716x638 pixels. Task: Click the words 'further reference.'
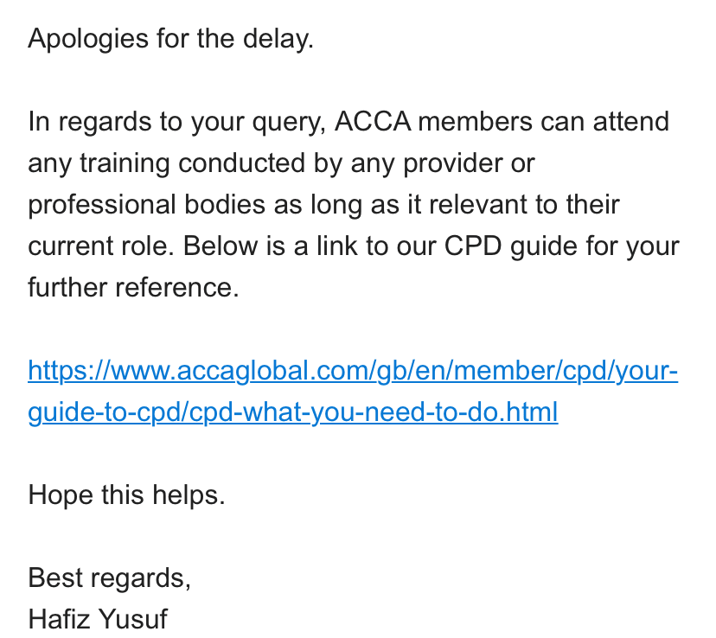click(x=133, y=288)
